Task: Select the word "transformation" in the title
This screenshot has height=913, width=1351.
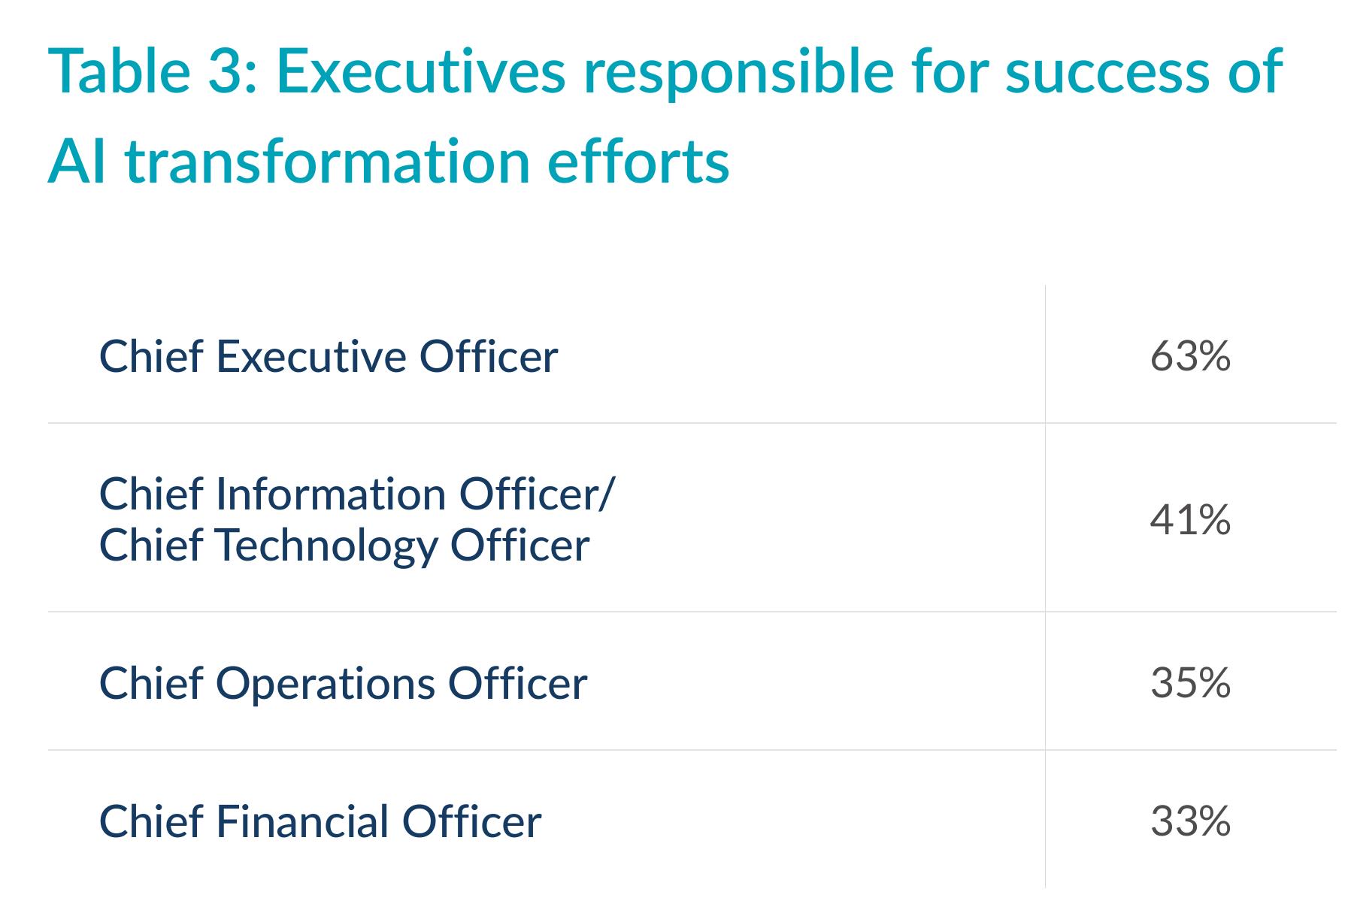Action: (328, 162)
